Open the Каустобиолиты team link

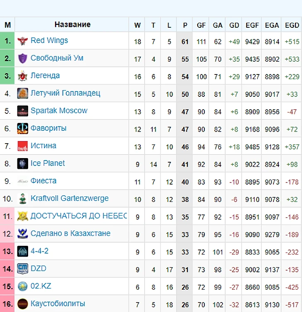coord(58,304)
